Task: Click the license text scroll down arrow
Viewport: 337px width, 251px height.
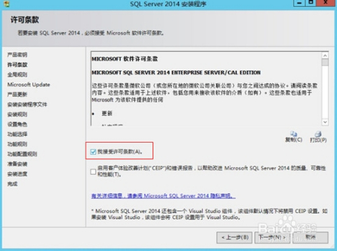Action: pos(325,122)
